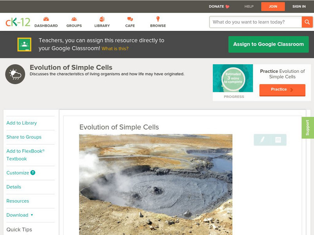The width and height of the screenshot is (314, 235).
Task: Open the Details section from the sidebar
Action: click(15, 187)
